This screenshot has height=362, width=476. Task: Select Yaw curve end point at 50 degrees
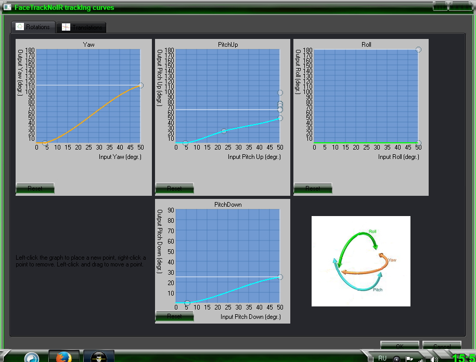click(140, 86)
